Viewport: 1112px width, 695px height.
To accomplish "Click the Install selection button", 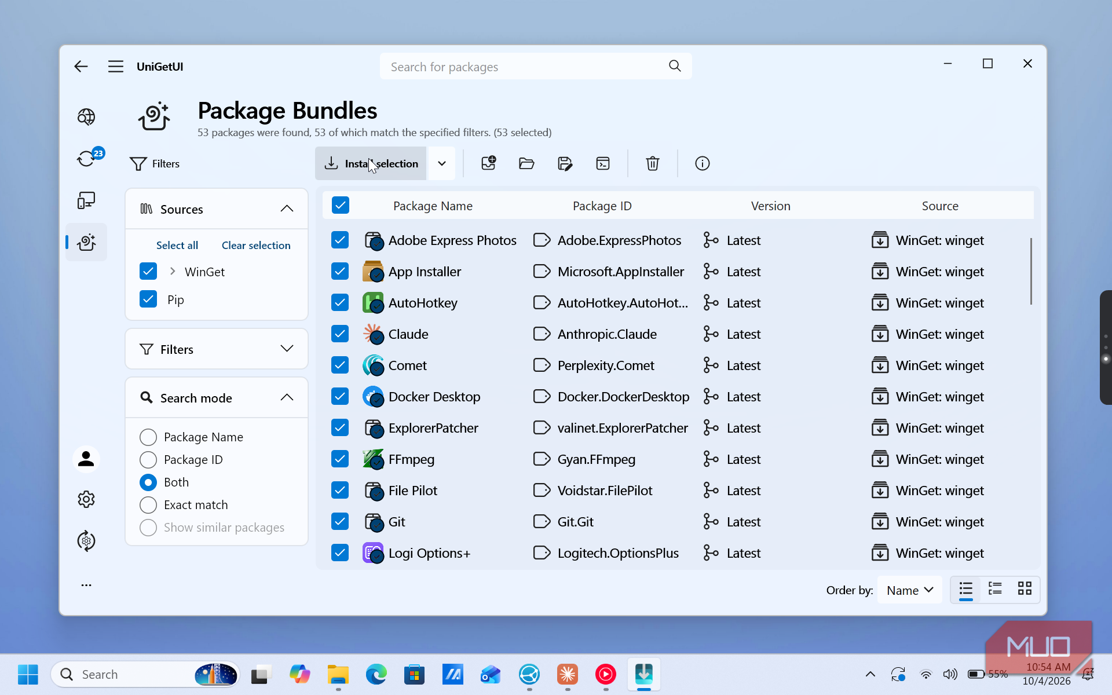I will point(371,163).
